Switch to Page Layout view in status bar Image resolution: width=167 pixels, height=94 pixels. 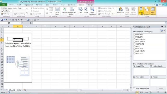(140, 92)
